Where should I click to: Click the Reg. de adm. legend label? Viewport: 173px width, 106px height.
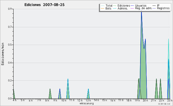pos(144,8)
